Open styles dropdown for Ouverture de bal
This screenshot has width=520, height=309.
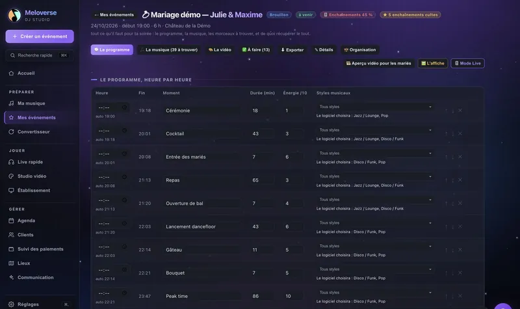[376, 200]
